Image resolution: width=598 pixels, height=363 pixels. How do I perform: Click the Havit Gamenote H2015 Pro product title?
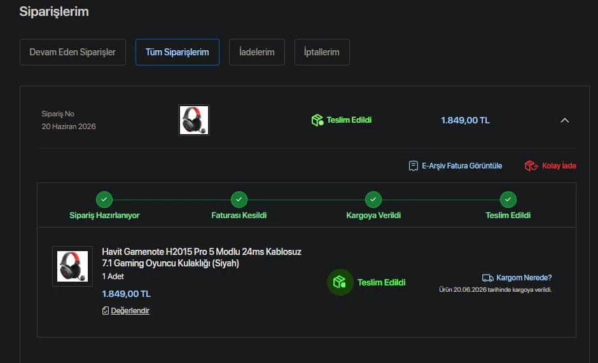[202, 257]
